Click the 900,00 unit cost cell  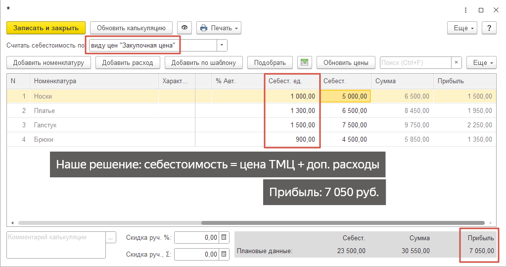click(x=292, y=139)
